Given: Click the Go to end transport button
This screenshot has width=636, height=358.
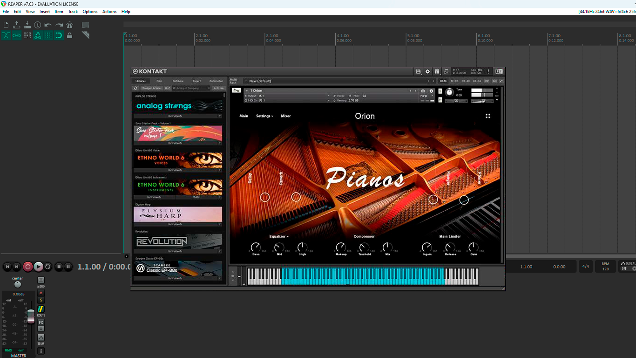Looking at the screenshot, I should pyautogui.click(x=17, y=267).
